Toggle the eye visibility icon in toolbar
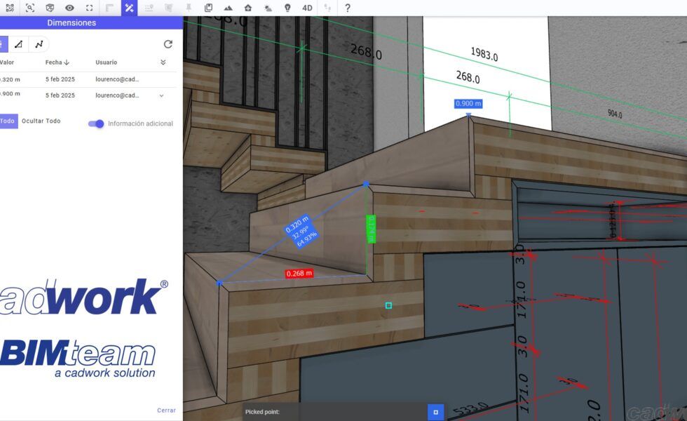Viewport: 687px width, 421px height. pos(69,8)
